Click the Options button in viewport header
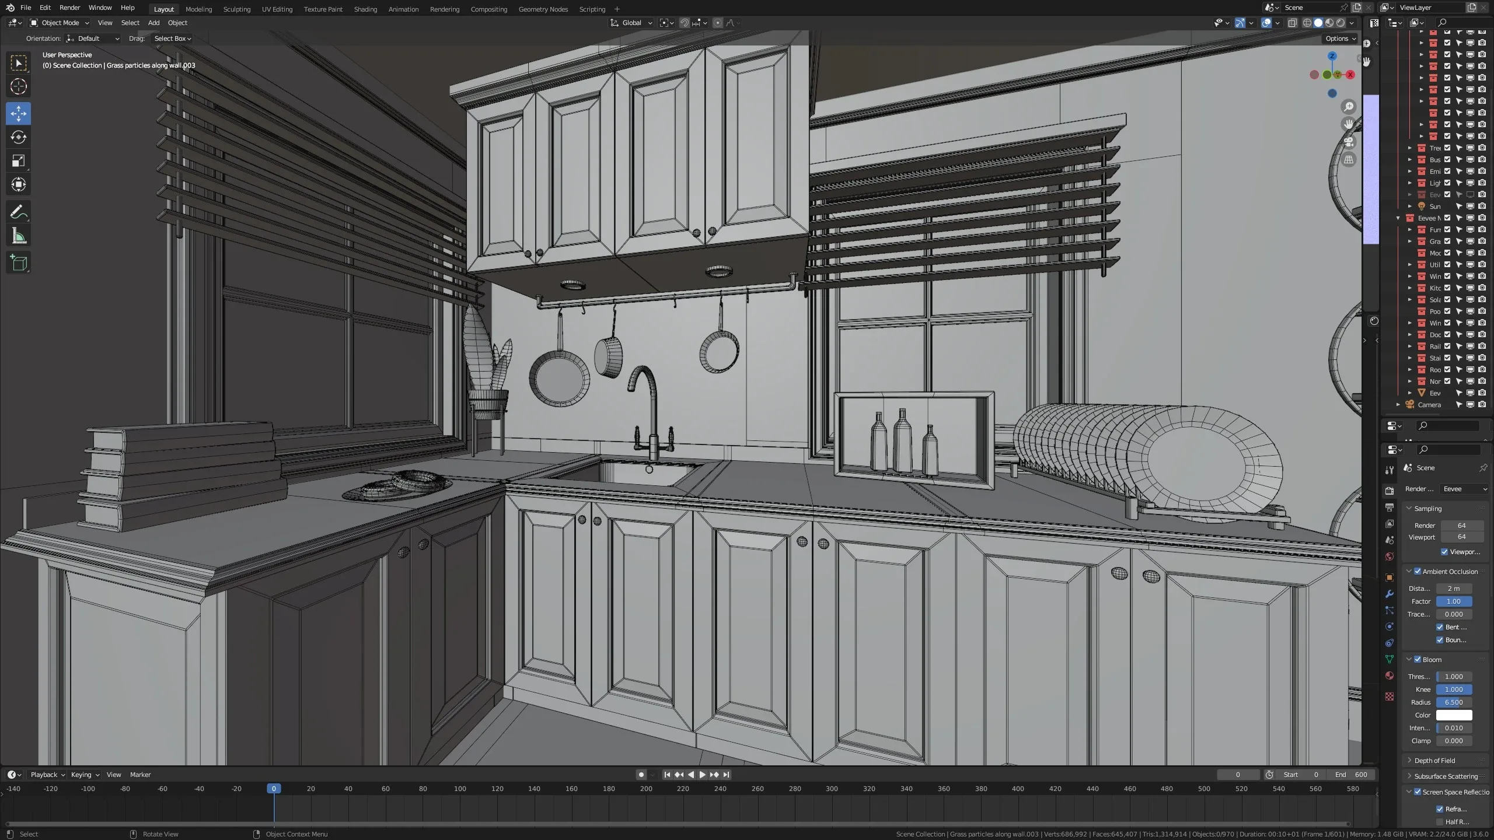 click(x=1339, y=38)
